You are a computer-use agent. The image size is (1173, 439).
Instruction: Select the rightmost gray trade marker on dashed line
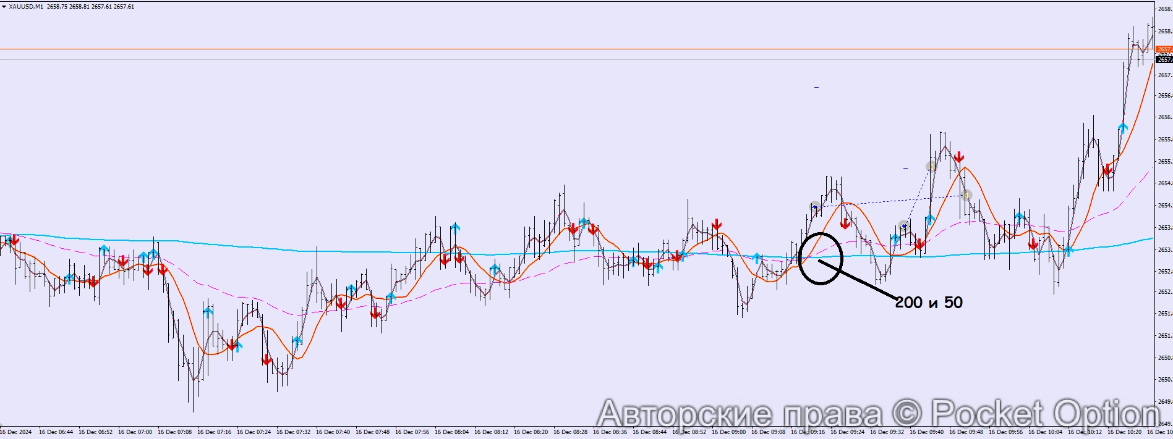tap(967, 195)
